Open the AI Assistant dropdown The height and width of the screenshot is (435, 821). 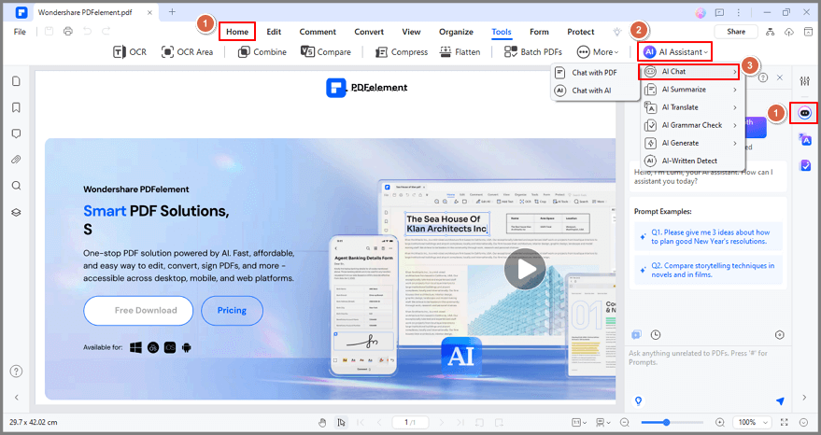tap(675, 52)
